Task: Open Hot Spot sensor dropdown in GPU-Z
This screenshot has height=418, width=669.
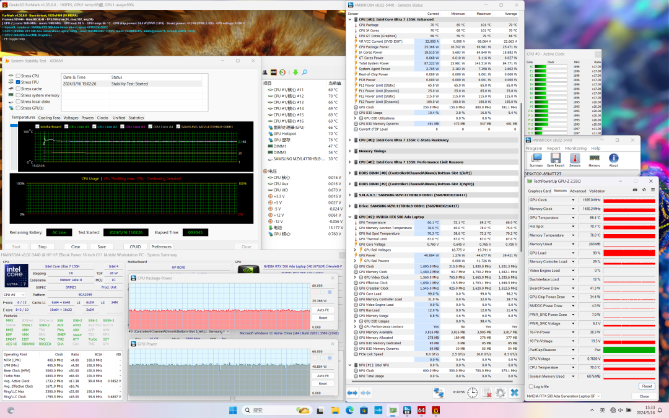Action: coord(573,227)
